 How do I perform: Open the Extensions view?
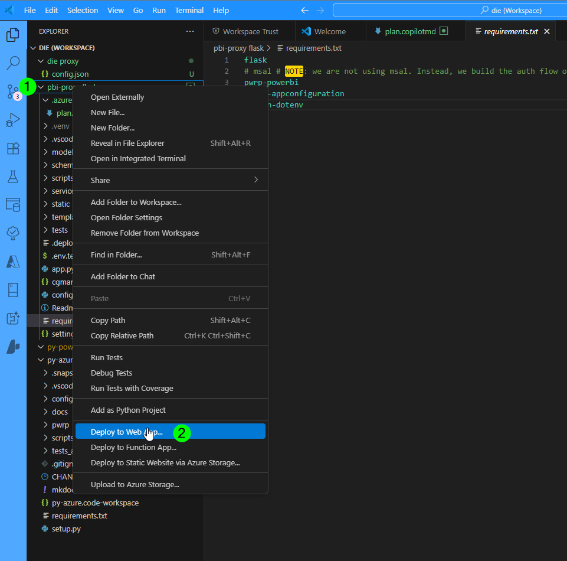13,148
